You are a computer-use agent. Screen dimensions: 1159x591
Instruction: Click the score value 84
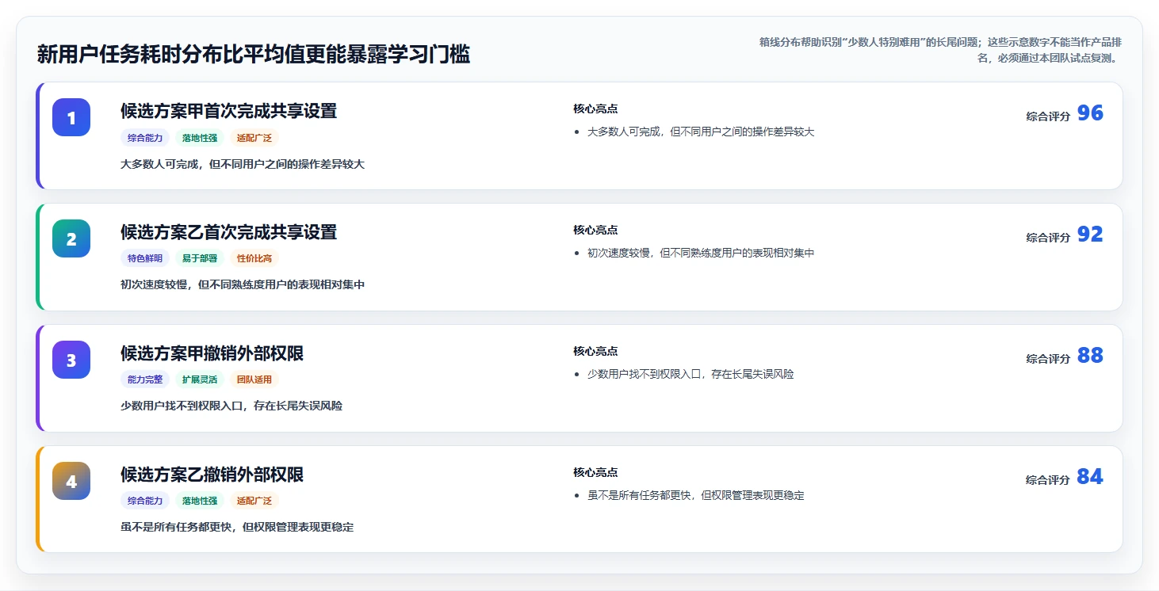coord(1090,477)
